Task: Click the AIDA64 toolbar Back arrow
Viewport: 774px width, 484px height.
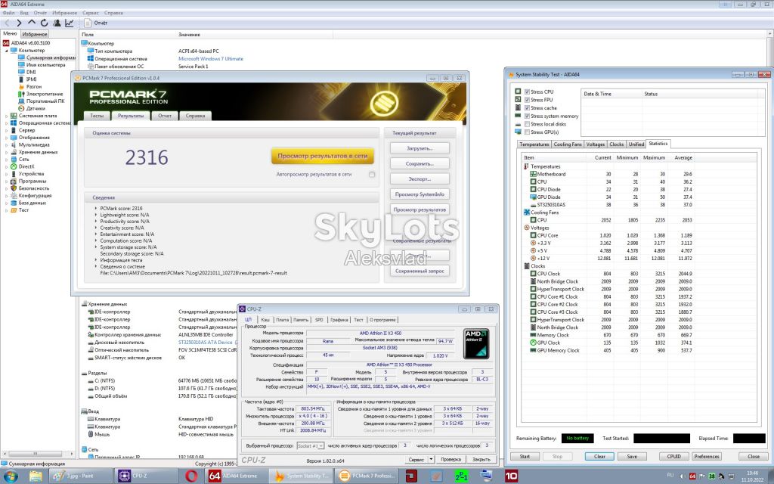Action: 7,23
